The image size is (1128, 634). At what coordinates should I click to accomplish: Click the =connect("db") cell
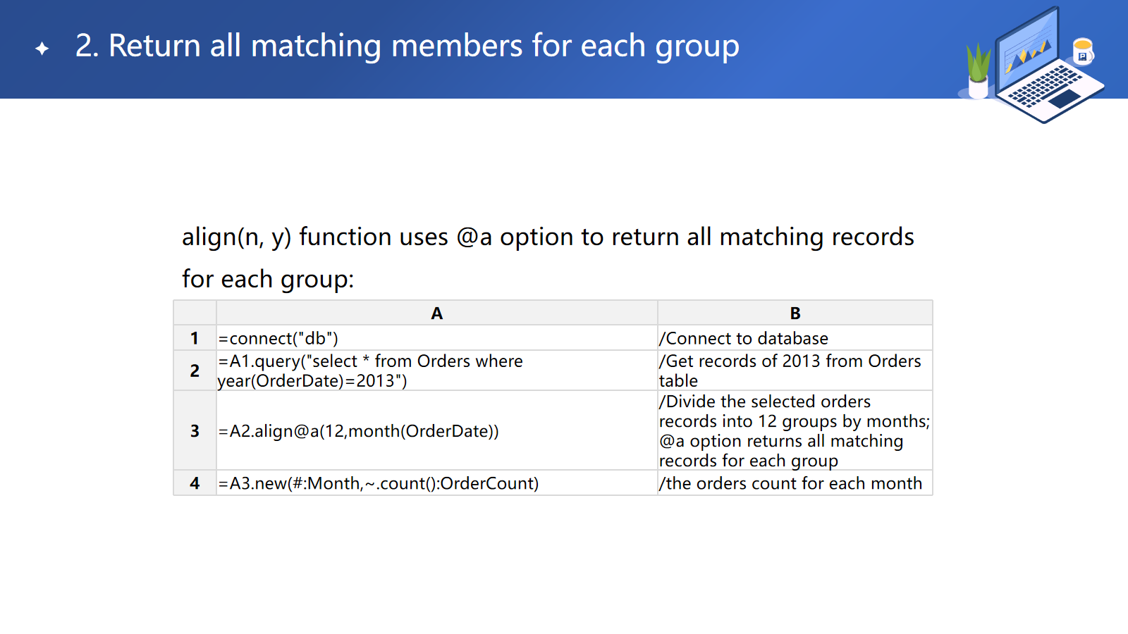278,339
